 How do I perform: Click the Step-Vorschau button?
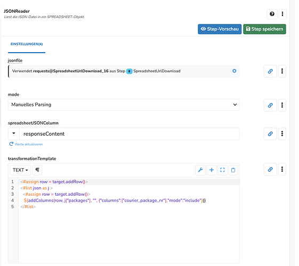coord(220,29)
